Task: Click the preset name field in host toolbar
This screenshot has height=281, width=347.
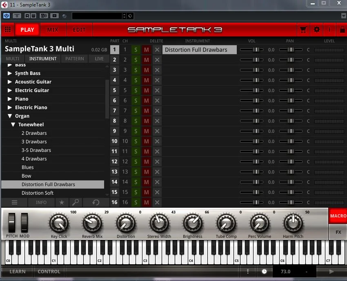Action: tap(97, 15)
